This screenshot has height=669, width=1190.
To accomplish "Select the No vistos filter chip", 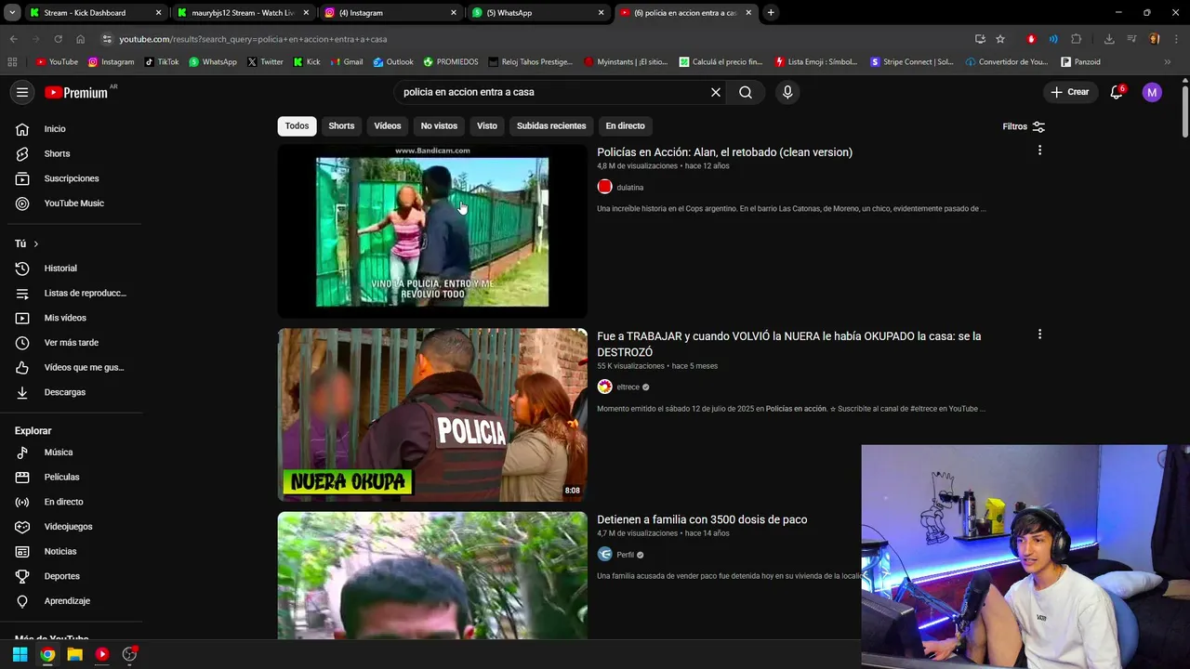I will (439, 125).
